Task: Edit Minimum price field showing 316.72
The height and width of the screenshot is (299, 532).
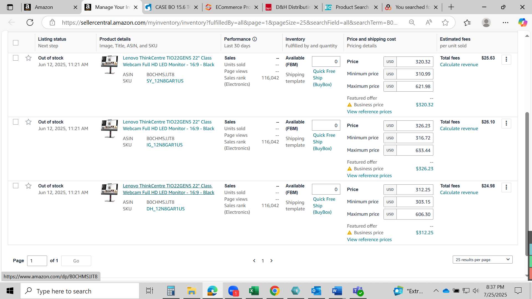Action: 415,138
